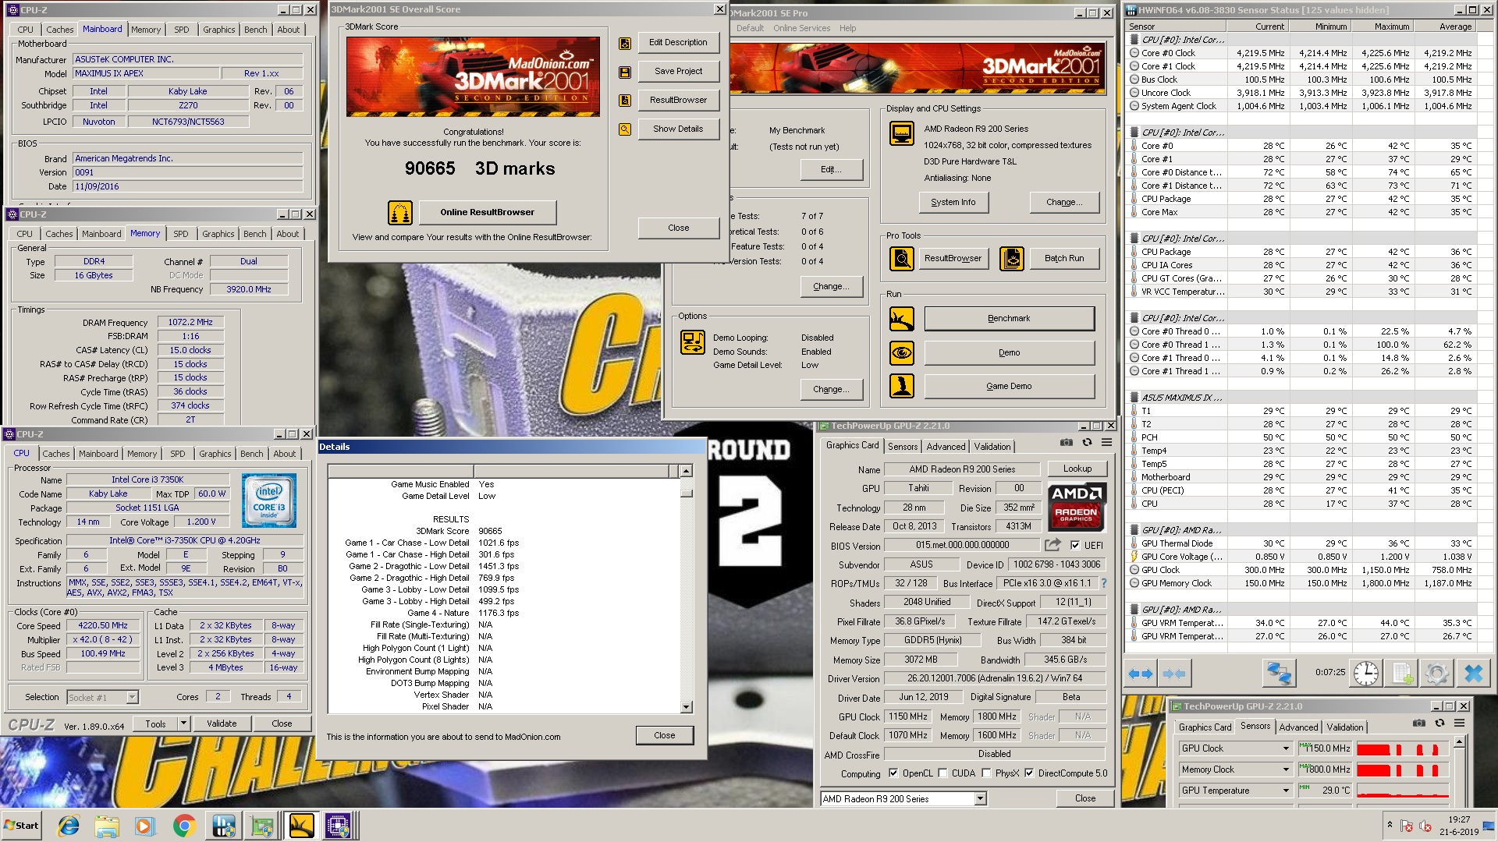The height and width of the screenshot is (842, 1498).
Task: Open the Advanced tab in GPU-Z Sensors window
Action: [1299, 727]
